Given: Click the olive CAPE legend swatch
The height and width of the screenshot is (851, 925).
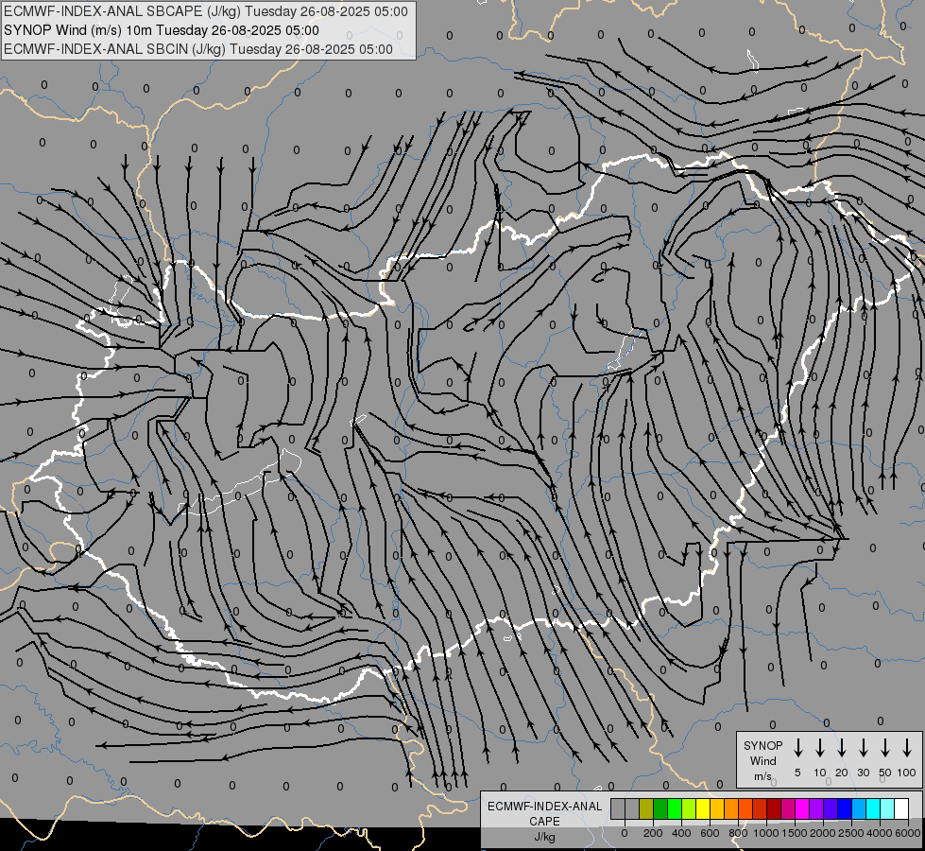Looking at the screenshot, I should coord(646,808).
